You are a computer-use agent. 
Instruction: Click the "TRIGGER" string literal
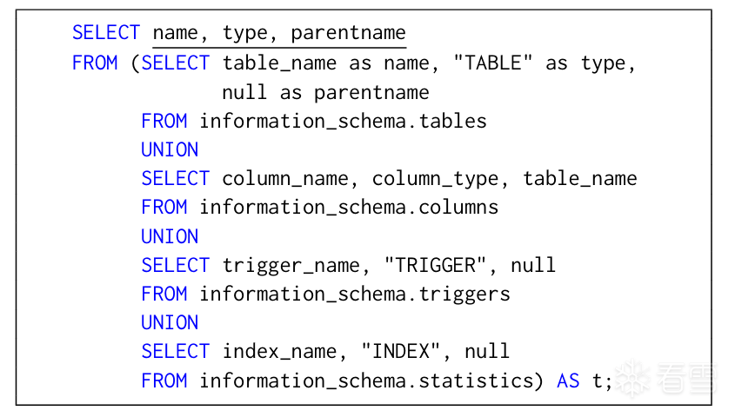coord(435,265)
